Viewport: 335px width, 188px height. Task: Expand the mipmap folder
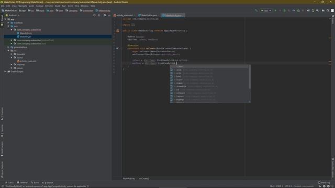point(12,65)
